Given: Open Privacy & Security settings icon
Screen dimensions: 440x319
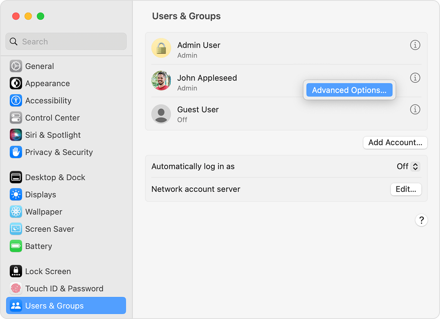Looking at the screenshot, I should [x=15, y=152].
